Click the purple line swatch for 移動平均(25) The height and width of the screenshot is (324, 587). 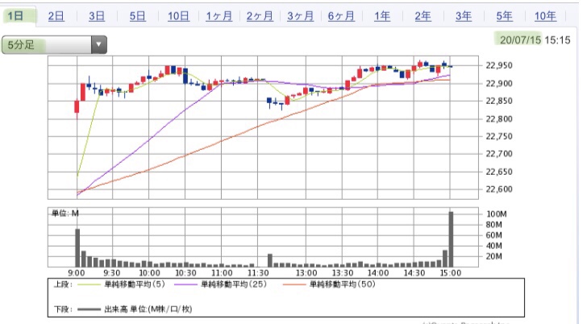point(185,285)
